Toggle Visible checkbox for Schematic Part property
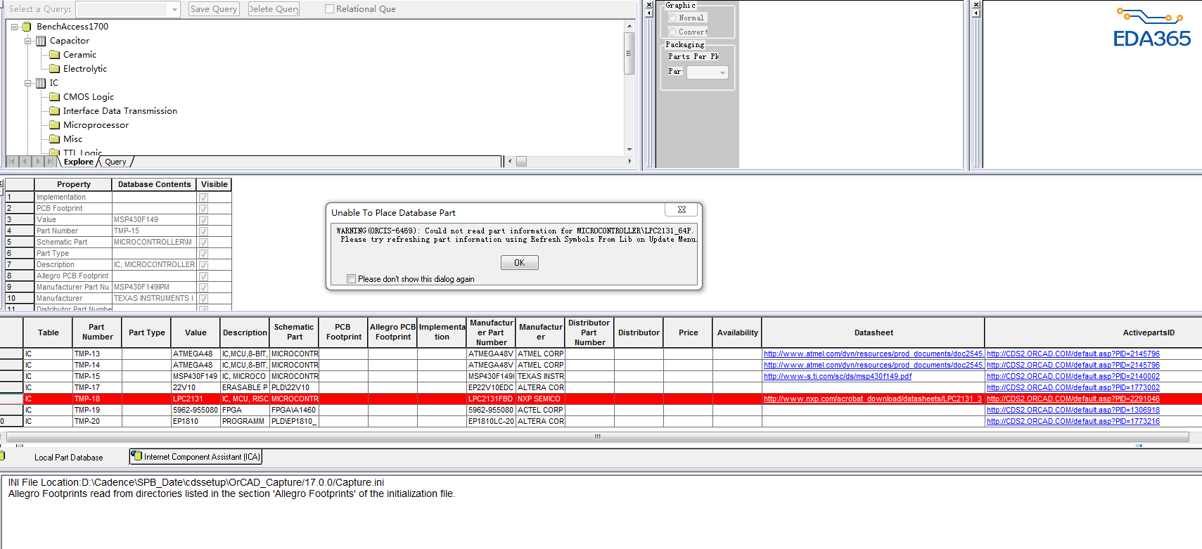 [203, 243]
